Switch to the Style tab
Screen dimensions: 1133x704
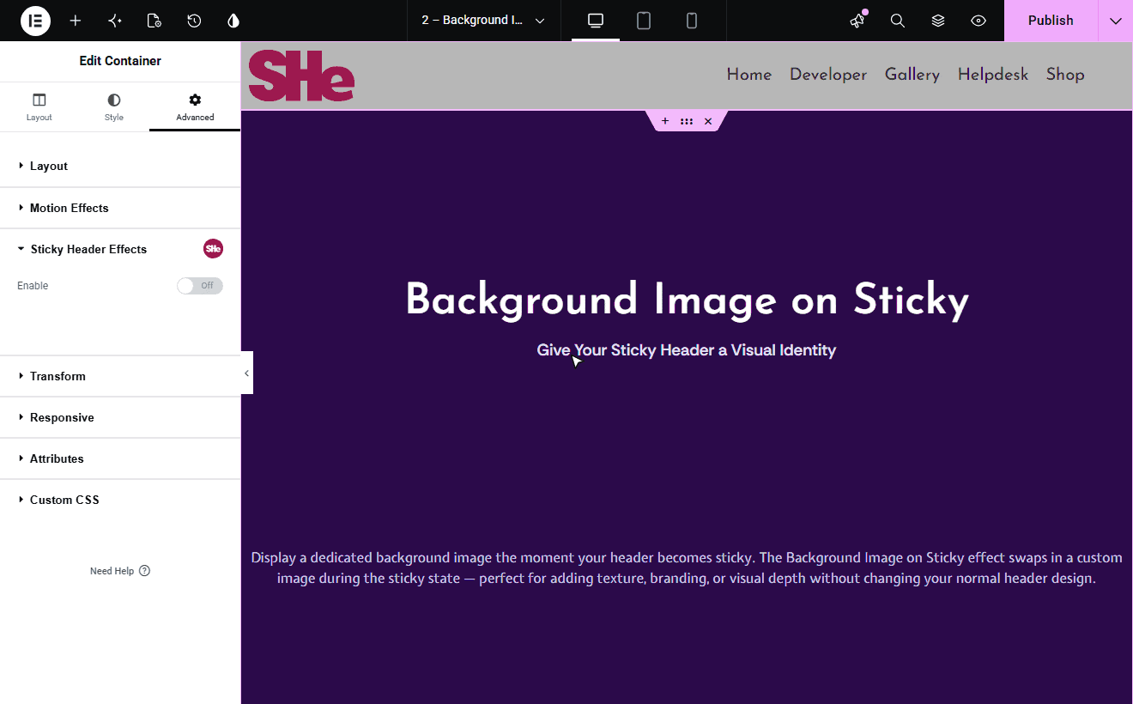point(114,107)
